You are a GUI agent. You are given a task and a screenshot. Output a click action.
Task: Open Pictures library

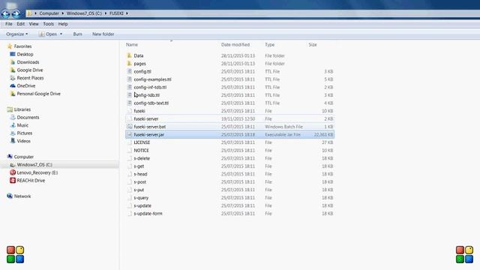(x=25, y=133)
